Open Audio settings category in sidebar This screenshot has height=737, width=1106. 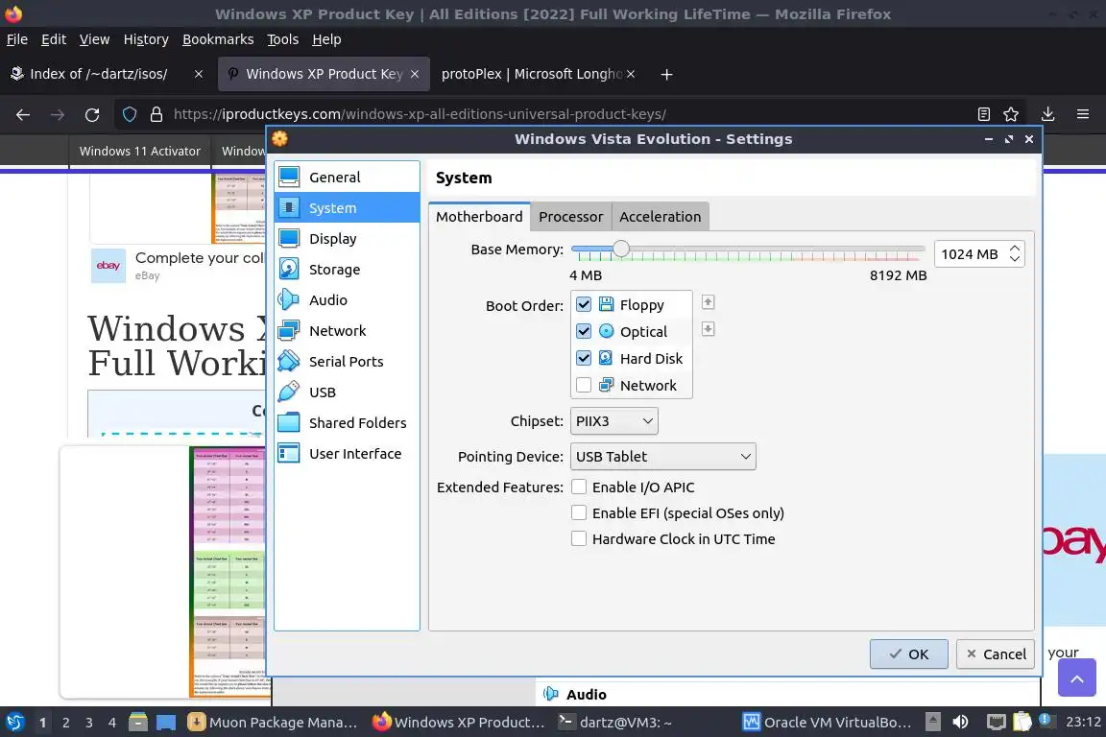pos(347,299)
